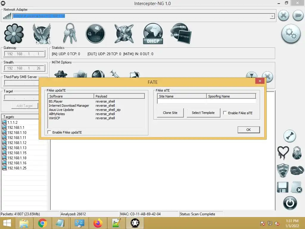Open File Explorer from the taskbar
The image size is (305, 229).
click(x=24, y=223)
